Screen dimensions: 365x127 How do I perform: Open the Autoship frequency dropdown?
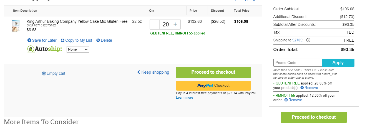tap(78, 49)
